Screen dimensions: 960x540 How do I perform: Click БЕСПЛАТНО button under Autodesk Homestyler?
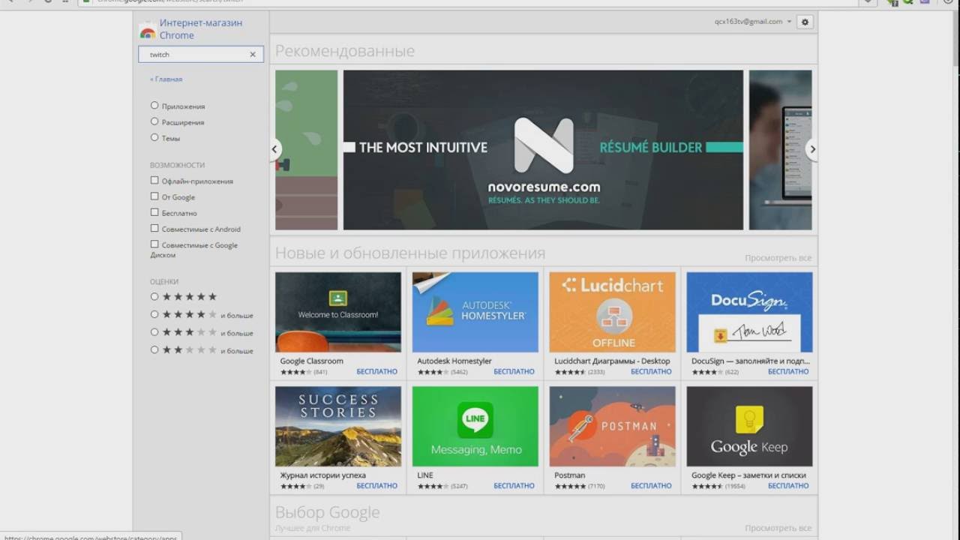pyautogui.click(x=514, y=372)
